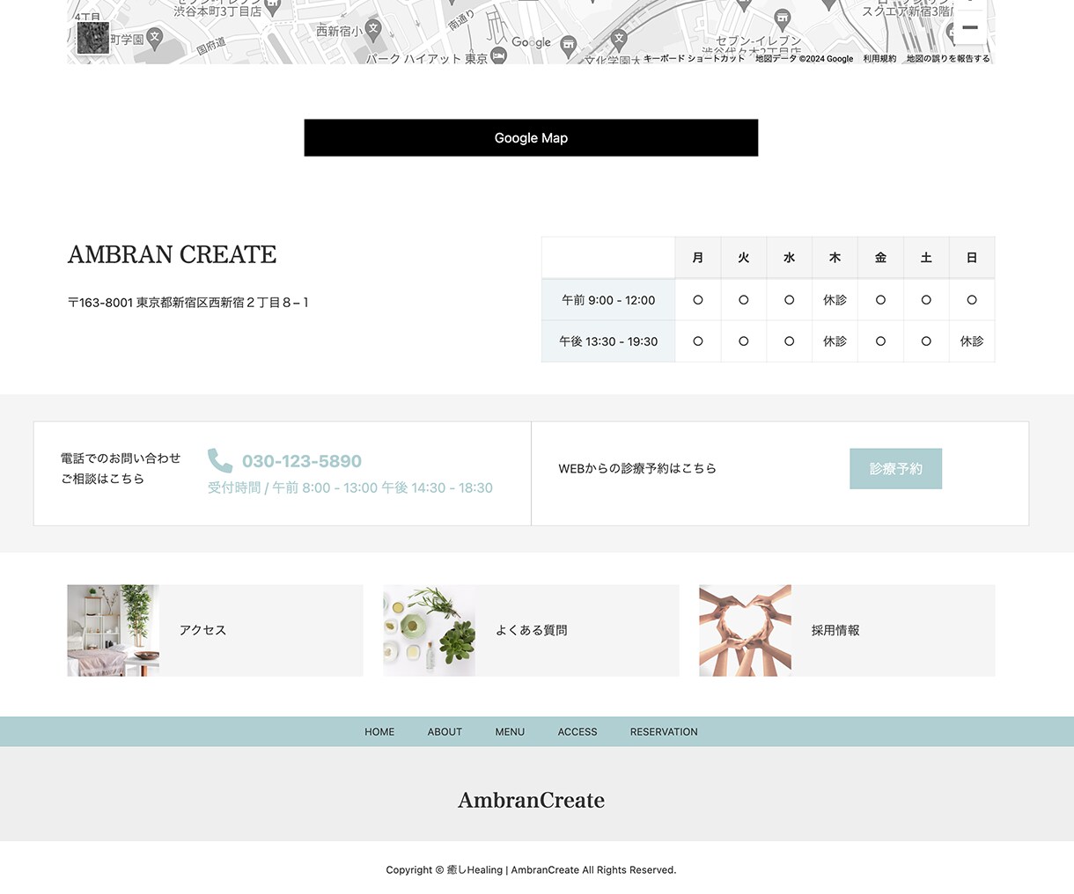1074x894 pixels.
Task: Click the Copyright footer text
Action: click(531, 870)
